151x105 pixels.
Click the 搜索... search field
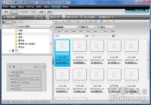[x=69, y=36]
